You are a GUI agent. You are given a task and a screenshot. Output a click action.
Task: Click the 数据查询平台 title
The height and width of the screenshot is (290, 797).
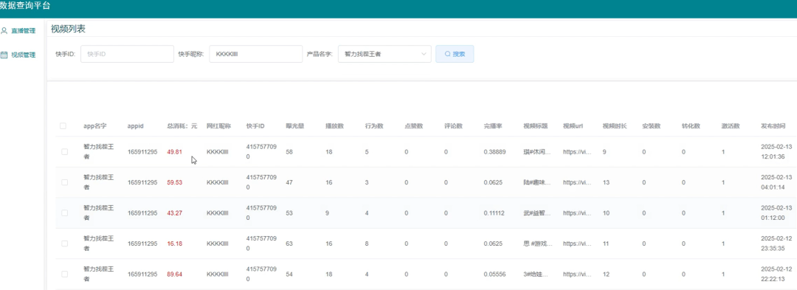click(x=25, y=7)
